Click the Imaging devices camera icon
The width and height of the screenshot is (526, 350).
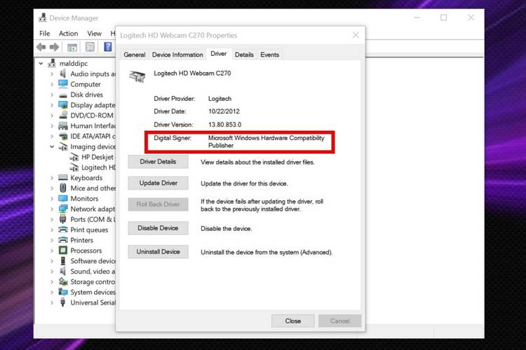63,146
